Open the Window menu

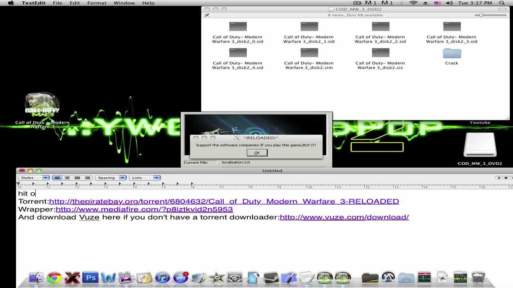[x=124, y=3]
